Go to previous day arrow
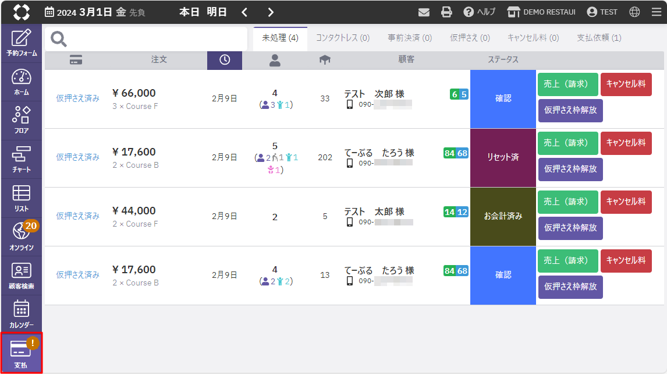This screenshot has width=667, height=374. tap(244, 12)
